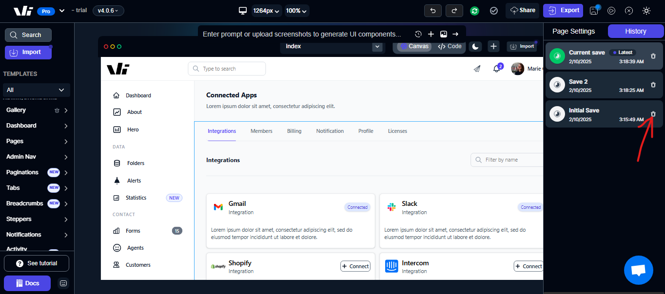Click the upload image icon in prompt bar
Screen dimensions: 665x294
click(443, 34)
